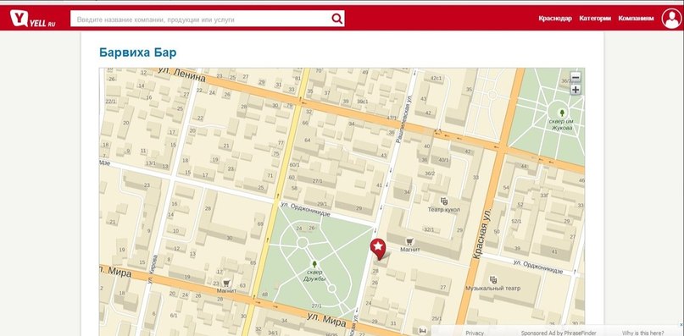Viewport: 684px width, 336px height.
Task: Click the сквер Дружбы tree icon
Action: (314, 264)
